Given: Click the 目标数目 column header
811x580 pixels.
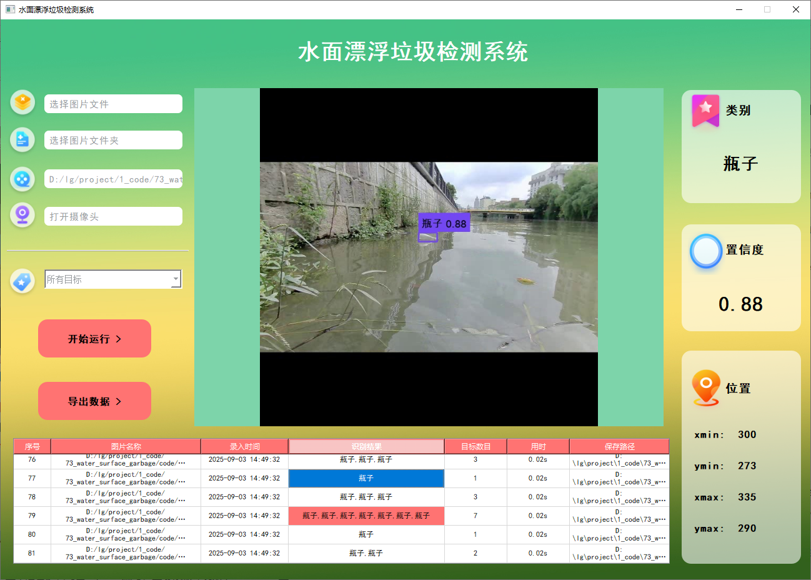Looking at the screenshot, I should (475, 446).
